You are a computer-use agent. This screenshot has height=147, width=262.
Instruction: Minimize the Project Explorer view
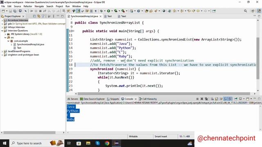click(58, 16)
